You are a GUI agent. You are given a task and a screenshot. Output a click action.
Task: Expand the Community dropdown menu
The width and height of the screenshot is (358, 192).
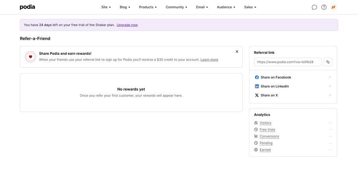tap(176, 7)
